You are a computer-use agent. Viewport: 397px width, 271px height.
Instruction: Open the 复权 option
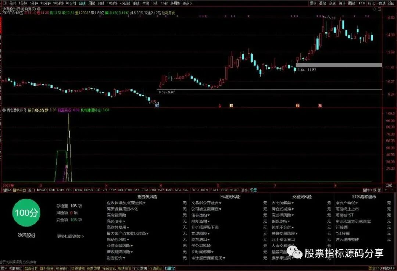tap(313, 4)
